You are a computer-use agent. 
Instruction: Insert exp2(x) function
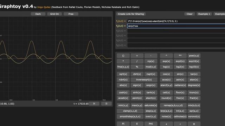(180, 61)
